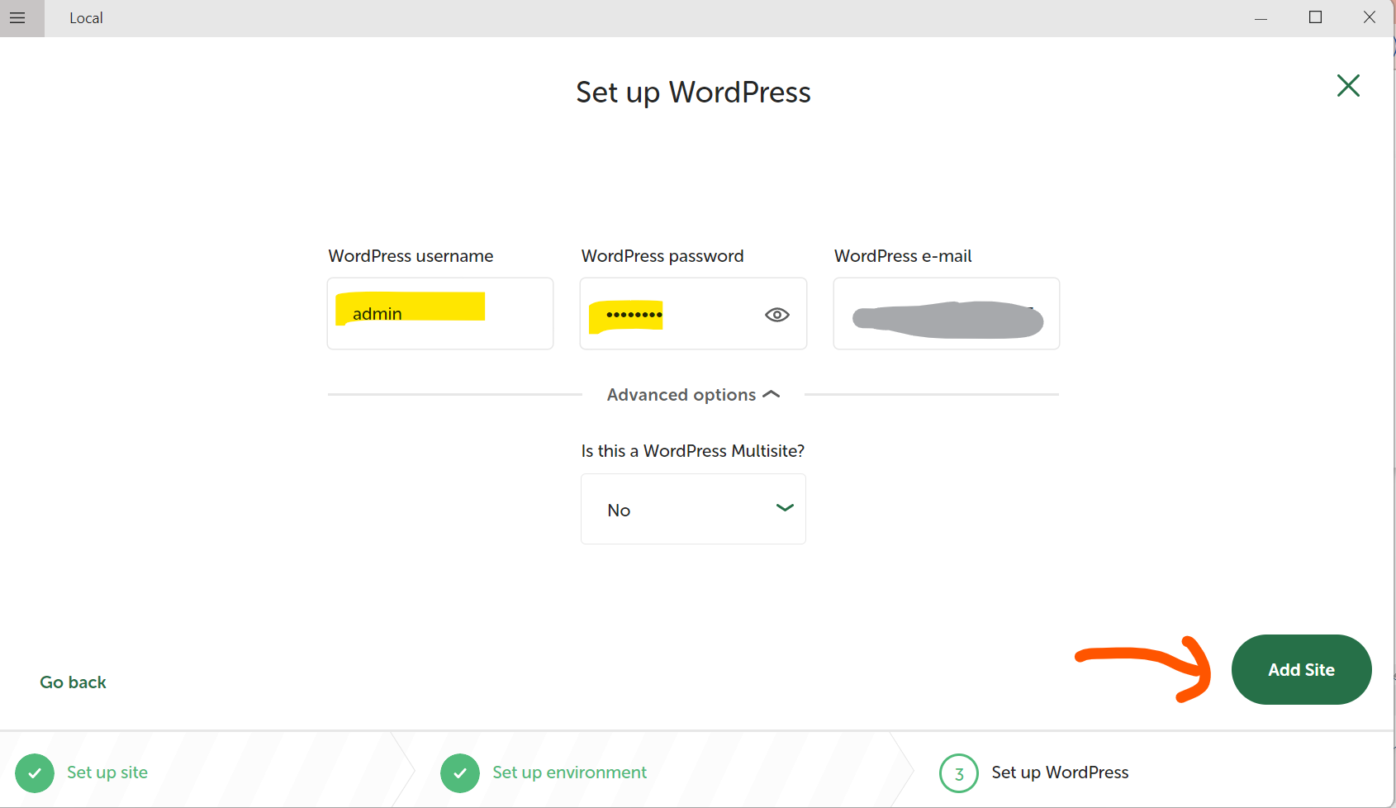1396x808 pixels.
Task: Select the Set up site step
Action: tap(107, 772)
